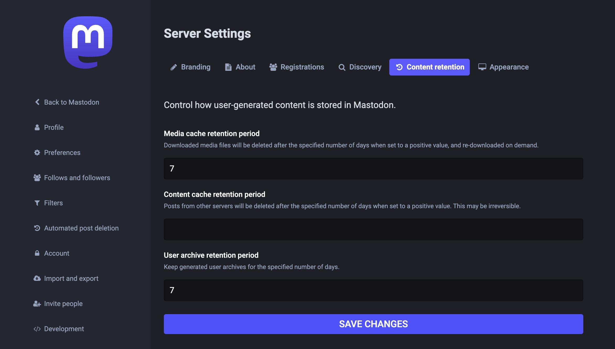Switch to the Appearance tab
The image size is (615, 349).
point(503,67)
